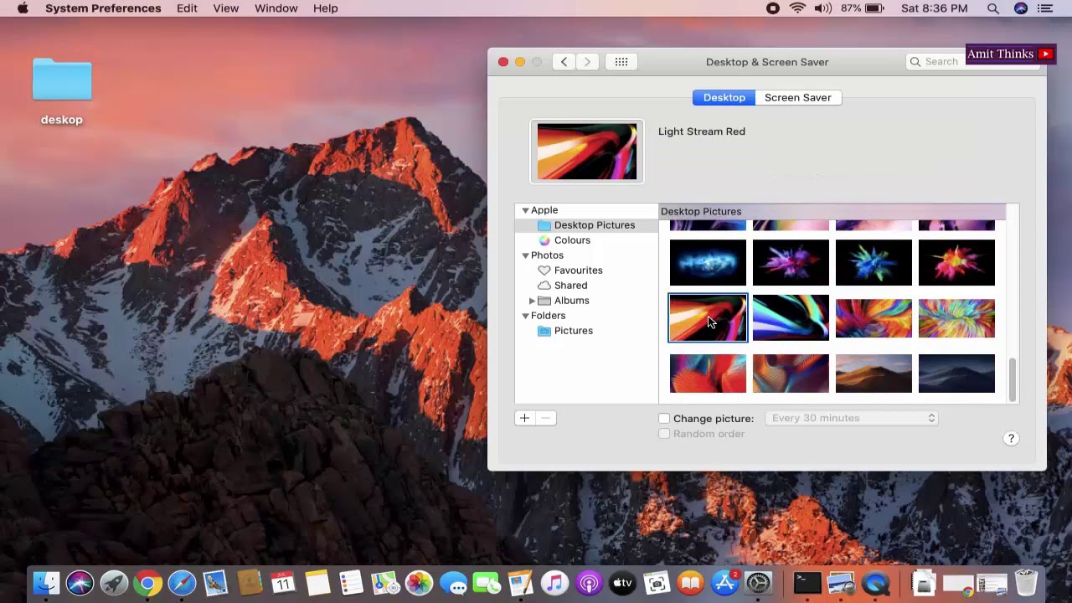The height and width of the screenshot is (603, 1072).
Task: Click the large Light Stream Red preview
Action: (587, 152)
